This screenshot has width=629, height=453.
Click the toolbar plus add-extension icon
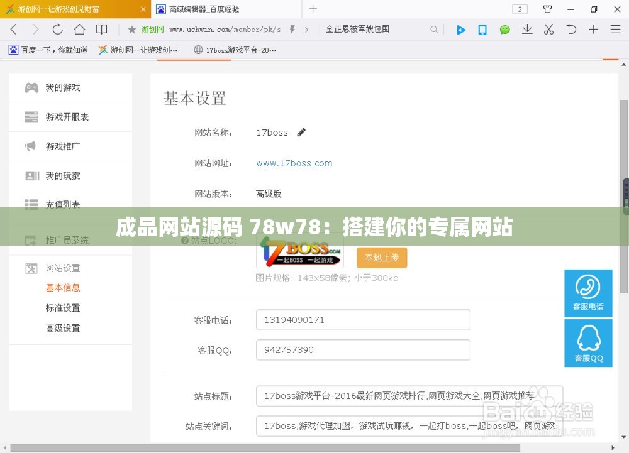coord(593,30)
